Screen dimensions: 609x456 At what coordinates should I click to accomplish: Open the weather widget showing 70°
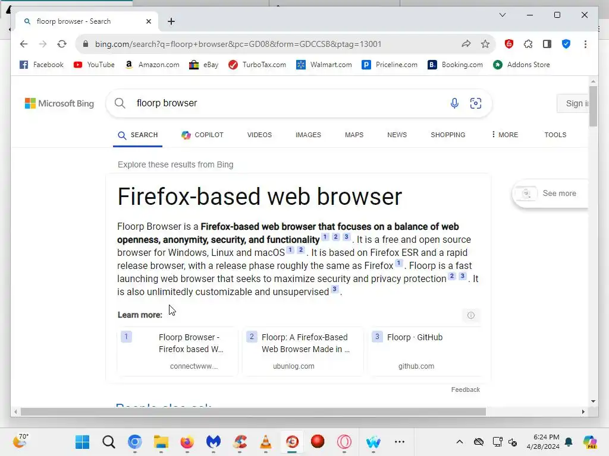21,441
